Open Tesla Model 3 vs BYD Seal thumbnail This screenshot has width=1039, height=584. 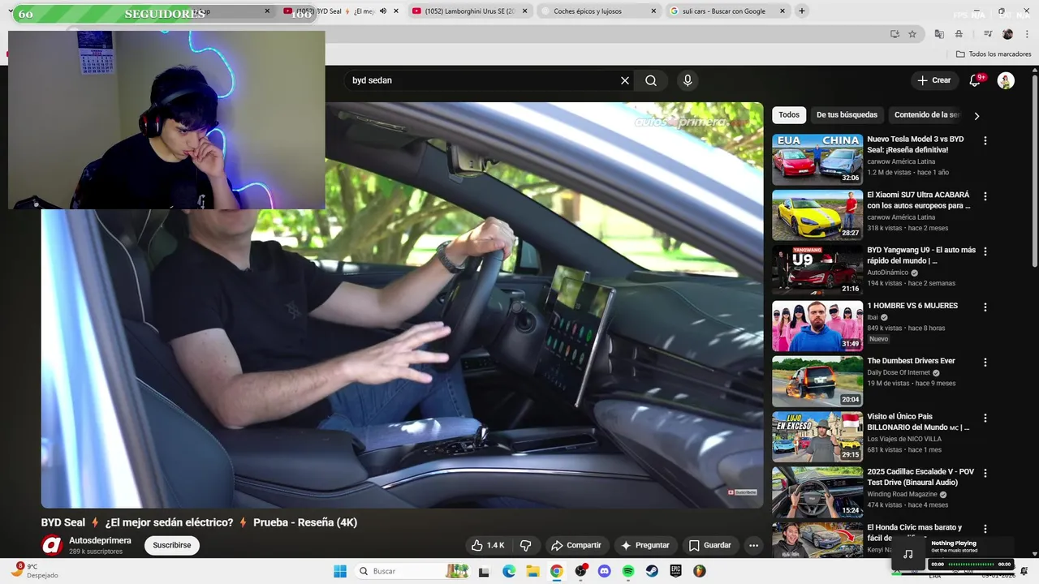(817, 160)
